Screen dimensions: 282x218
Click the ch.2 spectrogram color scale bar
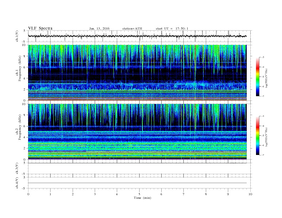click(x=257, y=135)
